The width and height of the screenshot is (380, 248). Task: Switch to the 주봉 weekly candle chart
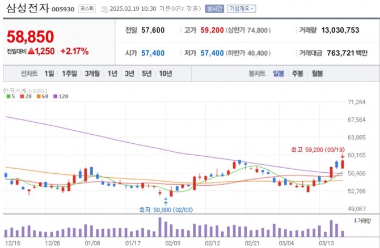(x=298, y=73)
